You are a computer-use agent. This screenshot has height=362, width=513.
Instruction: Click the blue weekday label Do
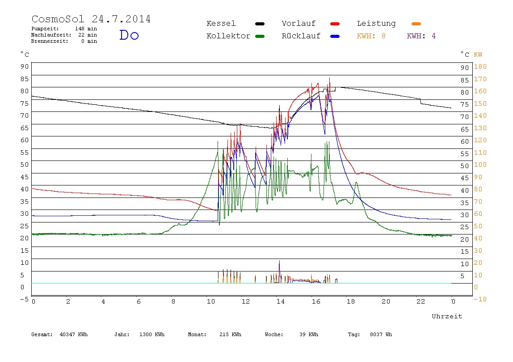[x=129, y=35]
